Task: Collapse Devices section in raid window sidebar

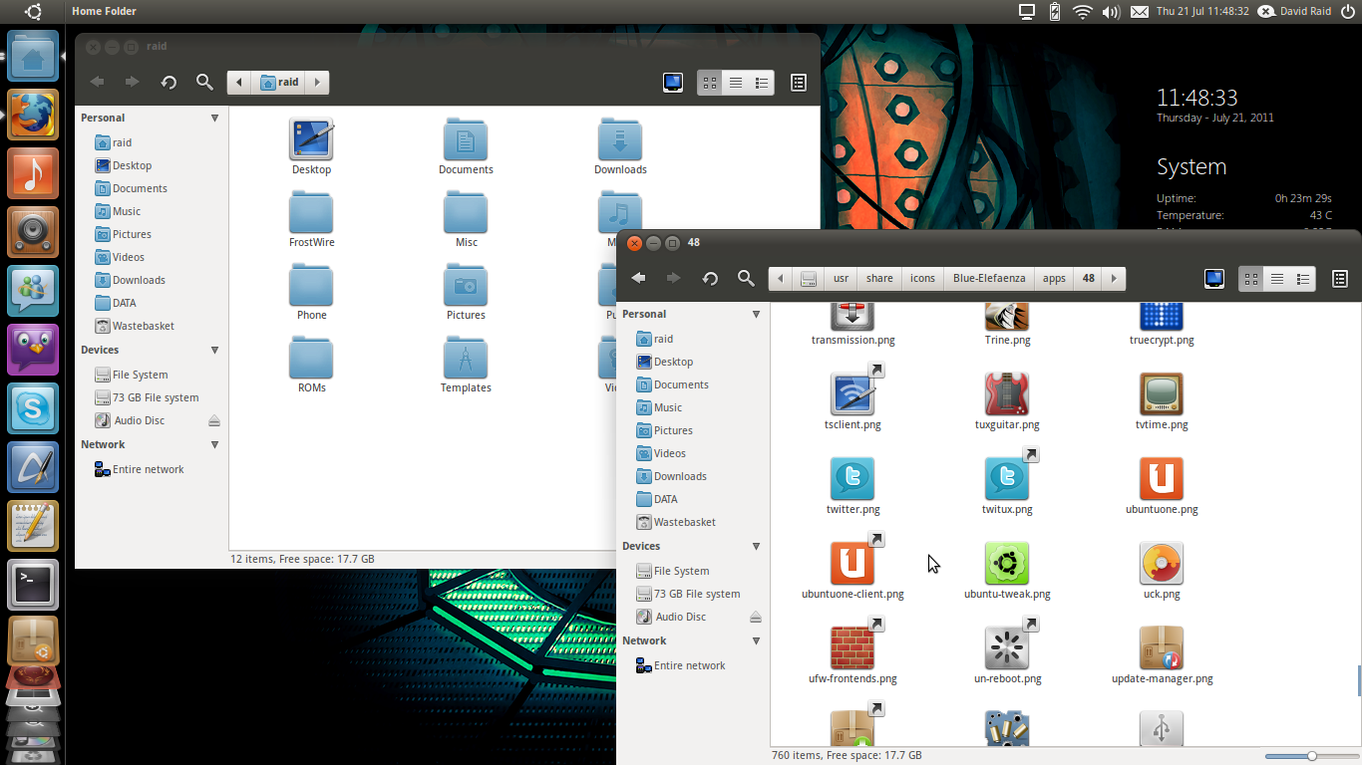Action: click(214, 350)
